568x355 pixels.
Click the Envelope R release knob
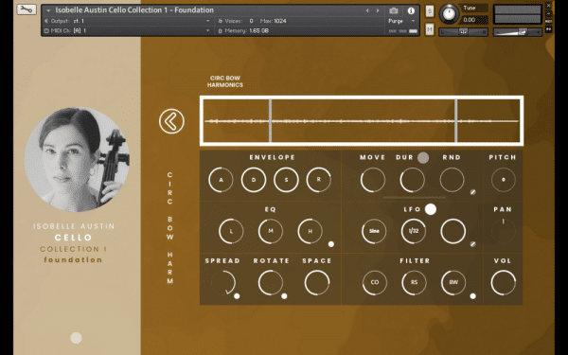pyautogui.click(x=319, y=180)
